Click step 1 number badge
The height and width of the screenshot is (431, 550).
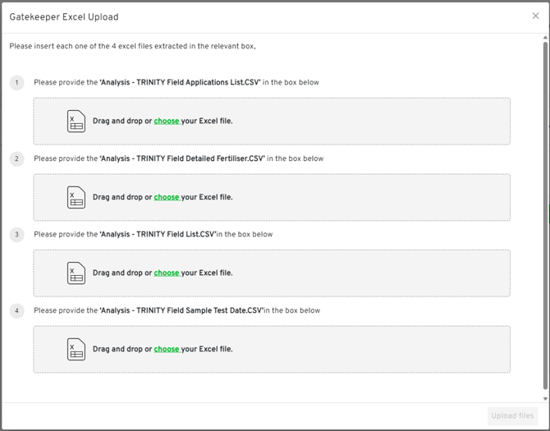pyautogui.click(x=16, y=83)
